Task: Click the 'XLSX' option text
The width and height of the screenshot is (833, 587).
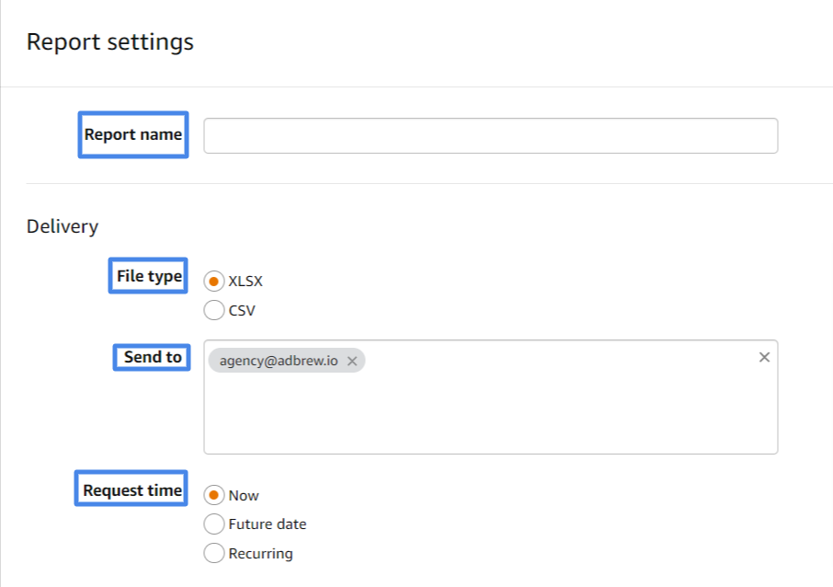Action: pos(245,282)
